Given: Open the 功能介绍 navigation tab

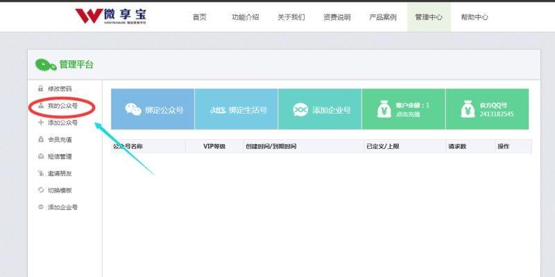Looking at the screenshot, I should (246, 17).
